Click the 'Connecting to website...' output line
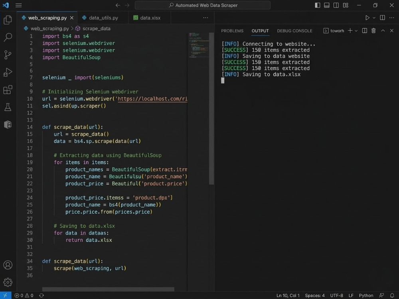The image size is (399, 299). coord(268,44)
